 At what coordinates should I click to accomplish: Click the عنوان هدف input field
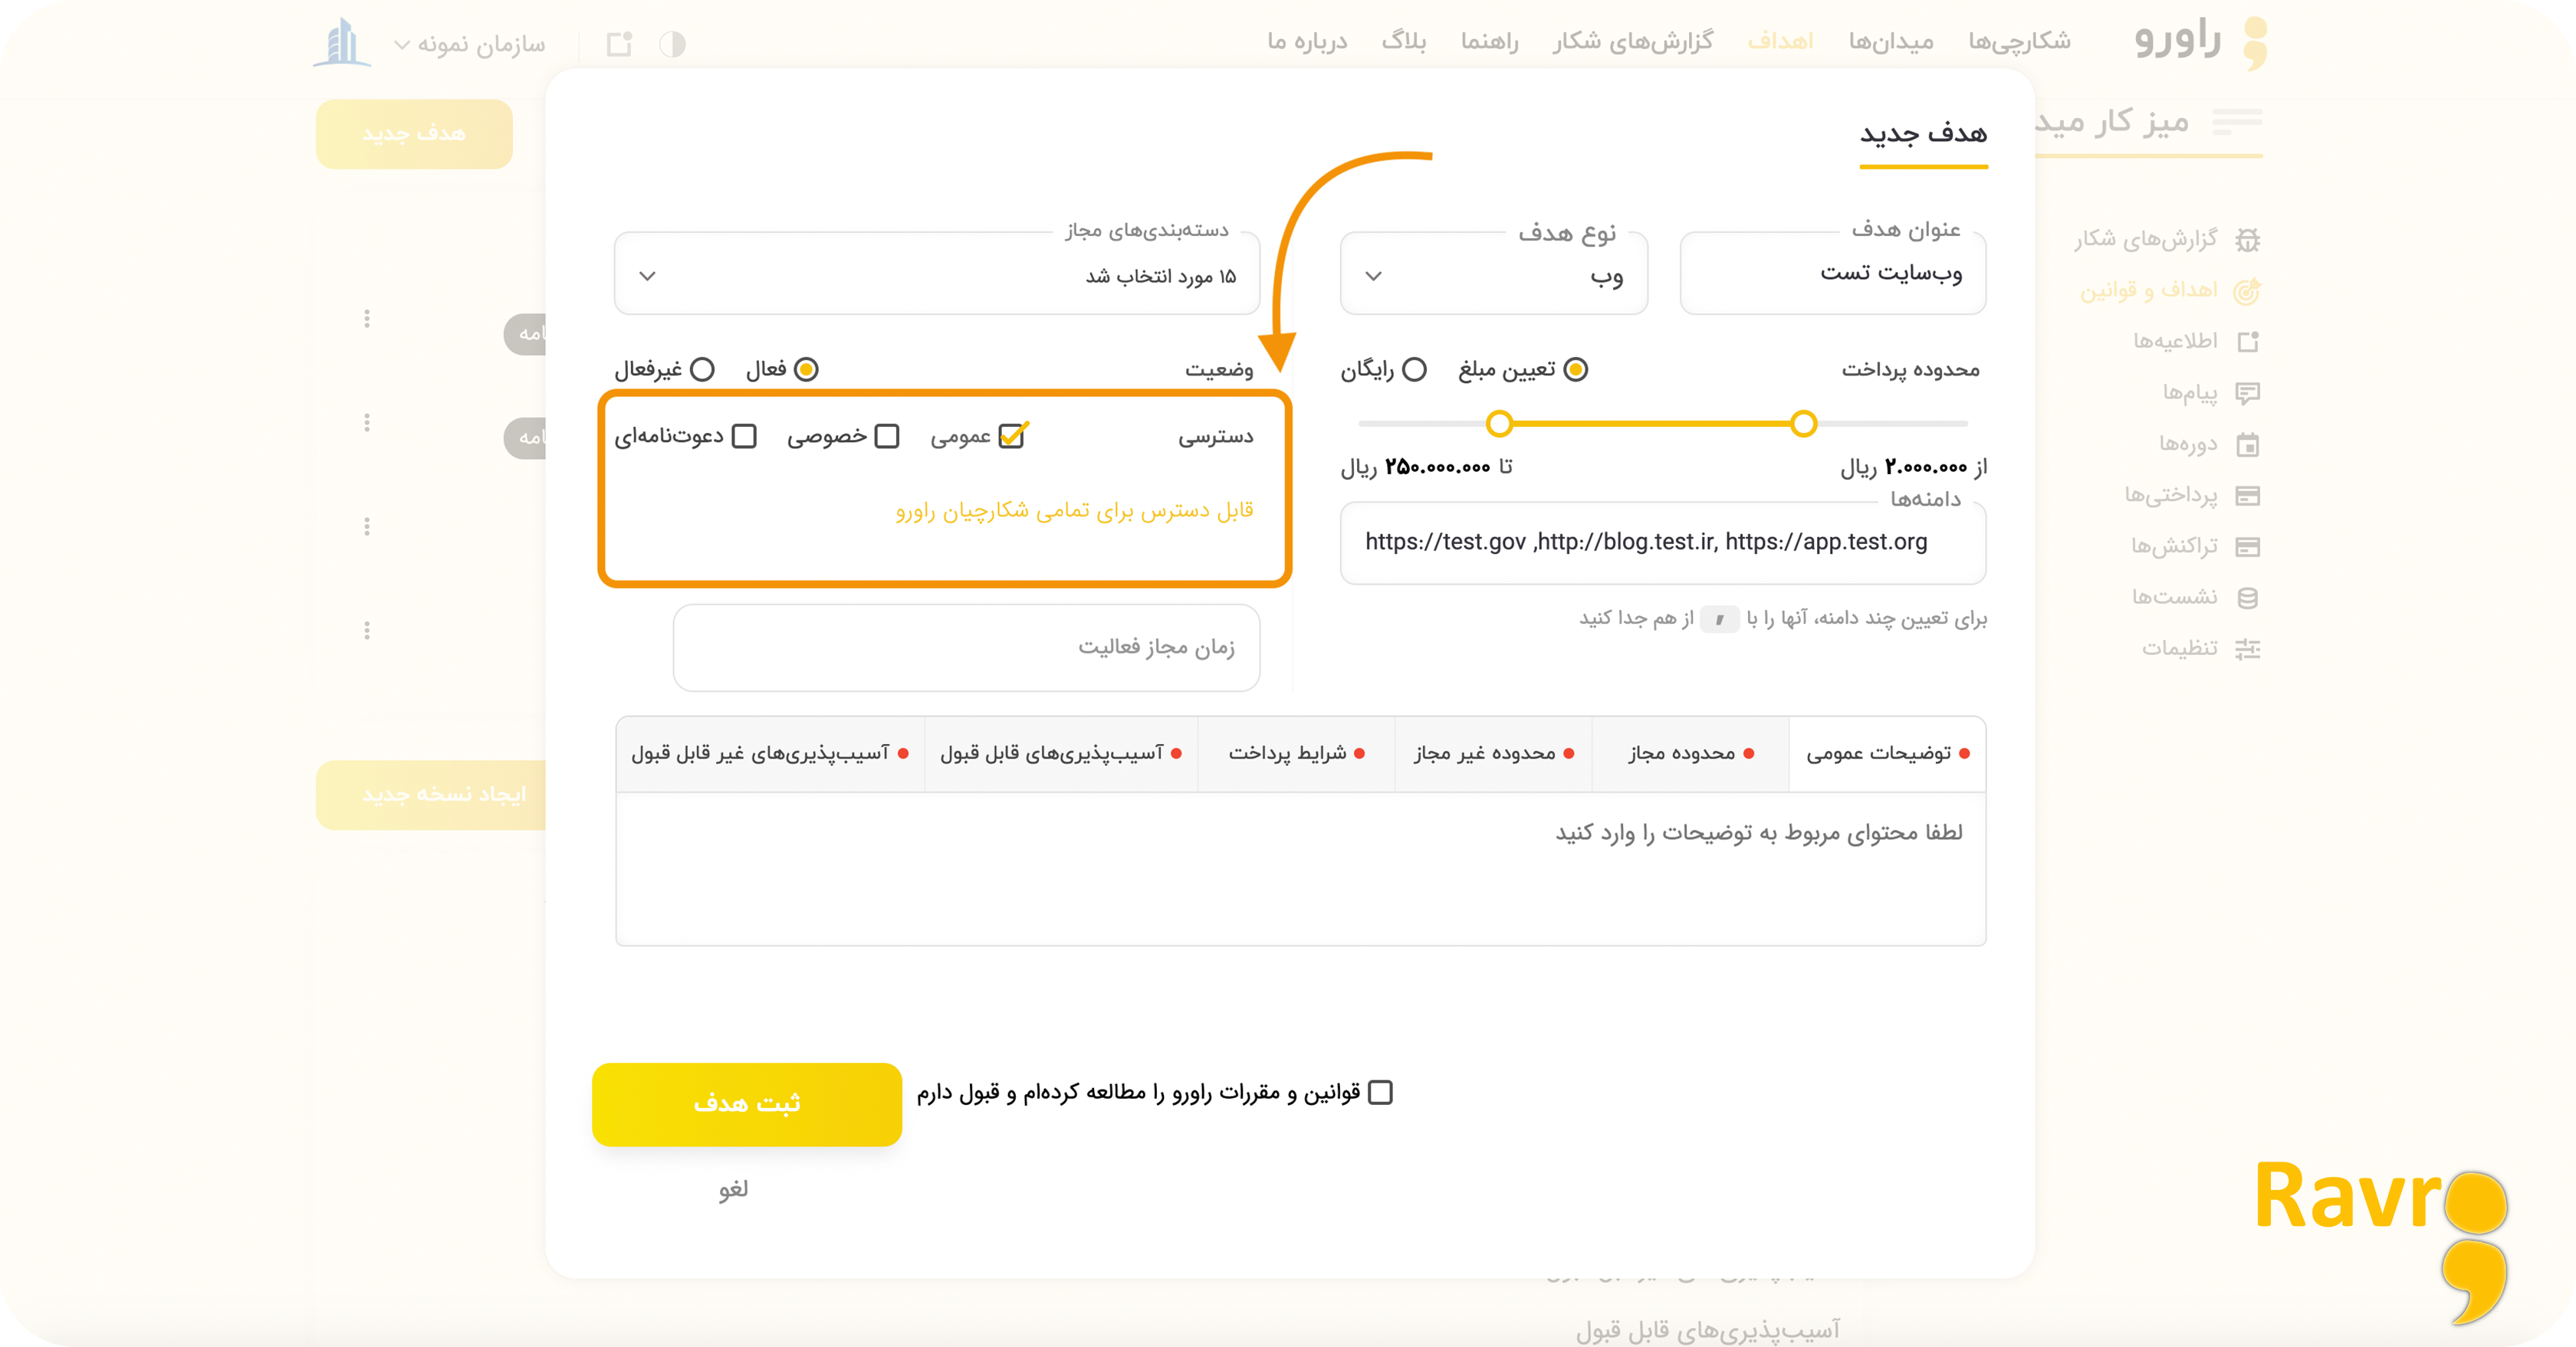[1833, 274]
